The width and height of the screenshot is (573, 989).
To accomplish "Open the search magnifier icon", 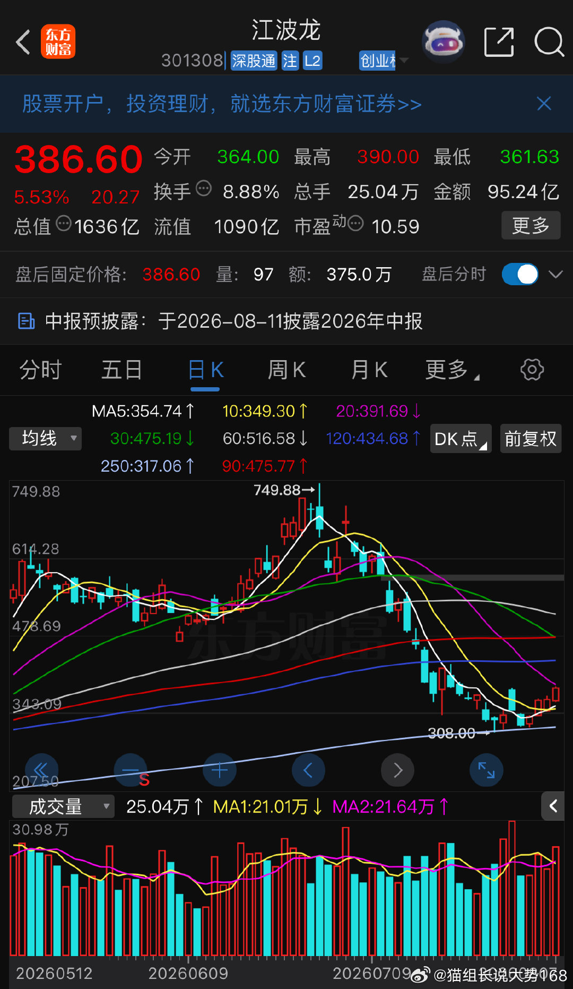I will click(549, 41).
